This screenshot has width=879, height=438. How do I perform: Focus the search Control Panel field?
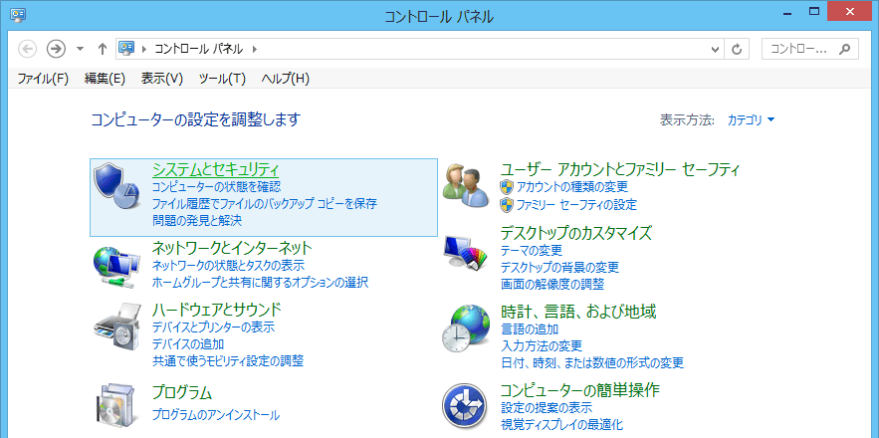(x=810, y=50)
